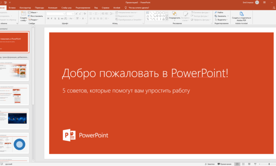This screenshot has width=276, height=166.
Task: Click the Создать слайд (New Slide) icon
Action: coord(23,14)
